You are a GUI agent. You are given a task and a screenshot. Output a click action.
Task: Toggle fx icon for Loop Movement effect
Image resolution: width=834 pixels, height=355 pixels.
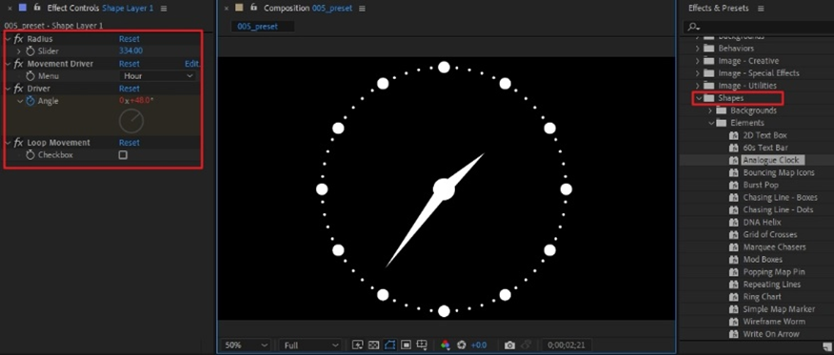coord(19,143)
